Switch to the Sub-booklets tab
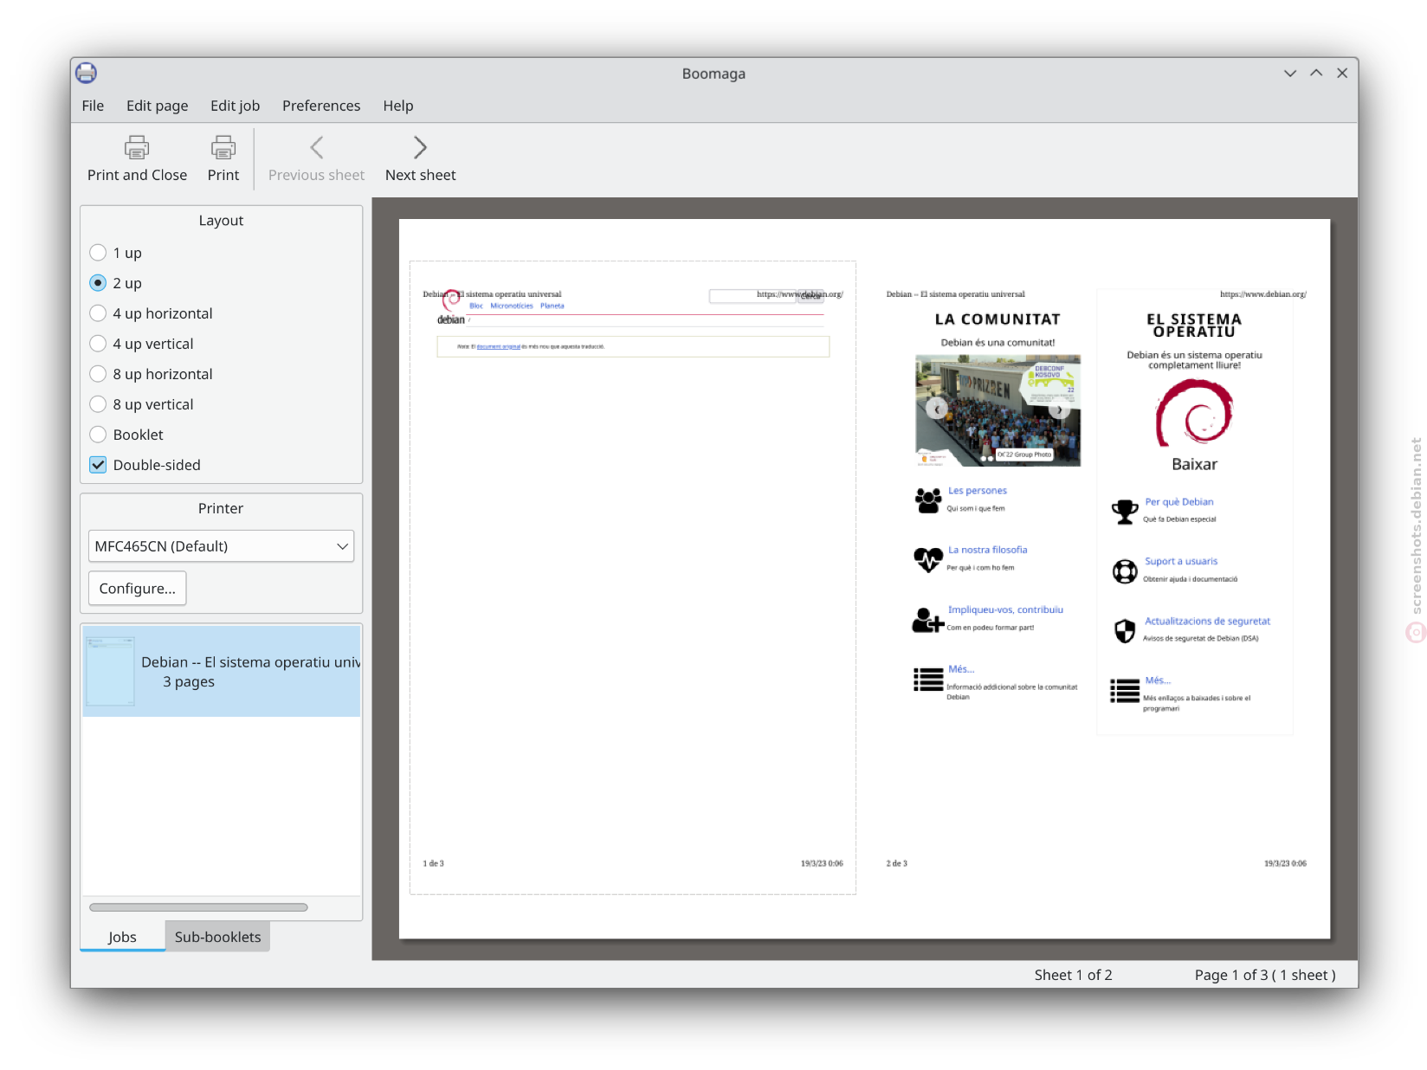1427x1070 pixels. pyautogui.click(x=217, y=937)
